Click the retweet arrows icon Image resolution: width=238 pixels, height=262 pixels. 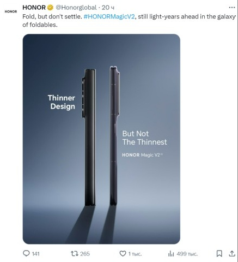coord(74,253)
